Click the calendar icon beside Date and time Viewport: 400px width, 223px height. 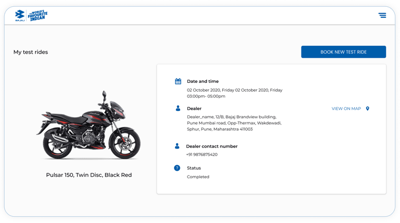178,81
